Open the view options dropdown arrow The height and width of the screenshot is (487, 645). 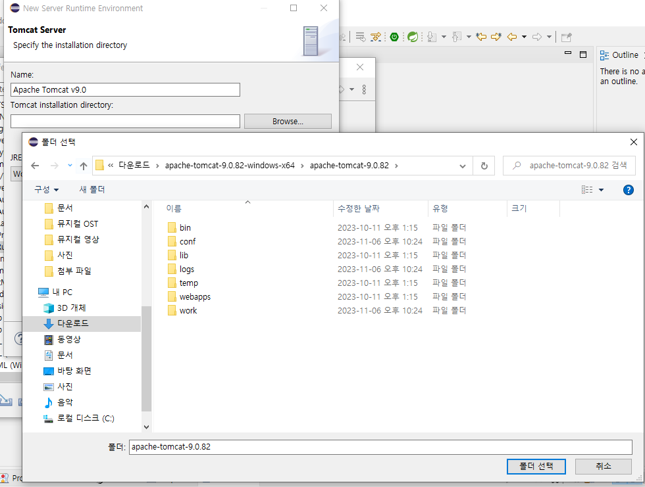coord(601,190)
